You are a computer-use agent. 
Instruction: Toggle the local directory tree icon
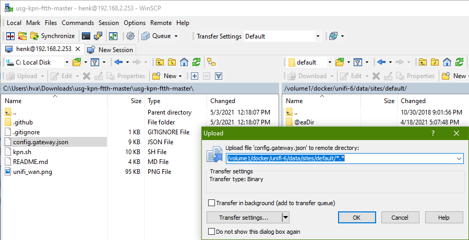[211, 62]
